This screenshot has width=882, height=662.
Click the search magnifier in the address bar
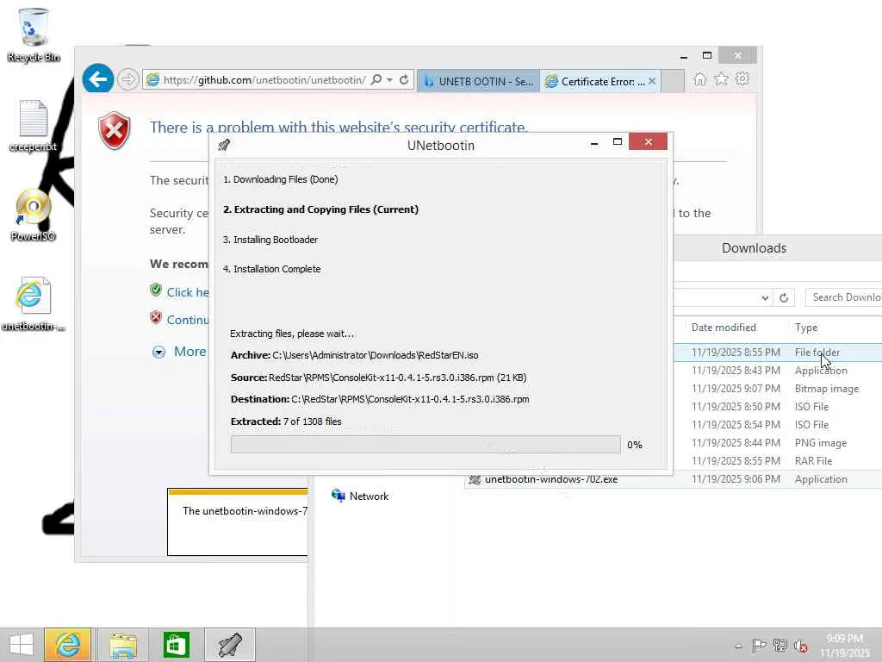376,80
